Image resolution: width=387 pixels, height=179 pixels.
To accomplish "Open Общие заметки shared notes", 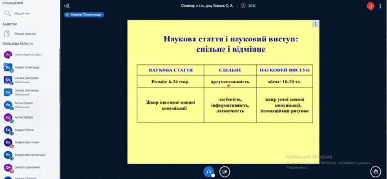I will click(x=30, y=34).
